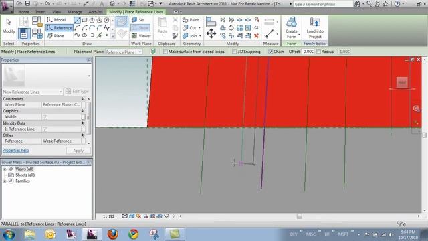Click the red Delete X icon
The width and height of the screenshot is (428, 241).
[256, 35]
